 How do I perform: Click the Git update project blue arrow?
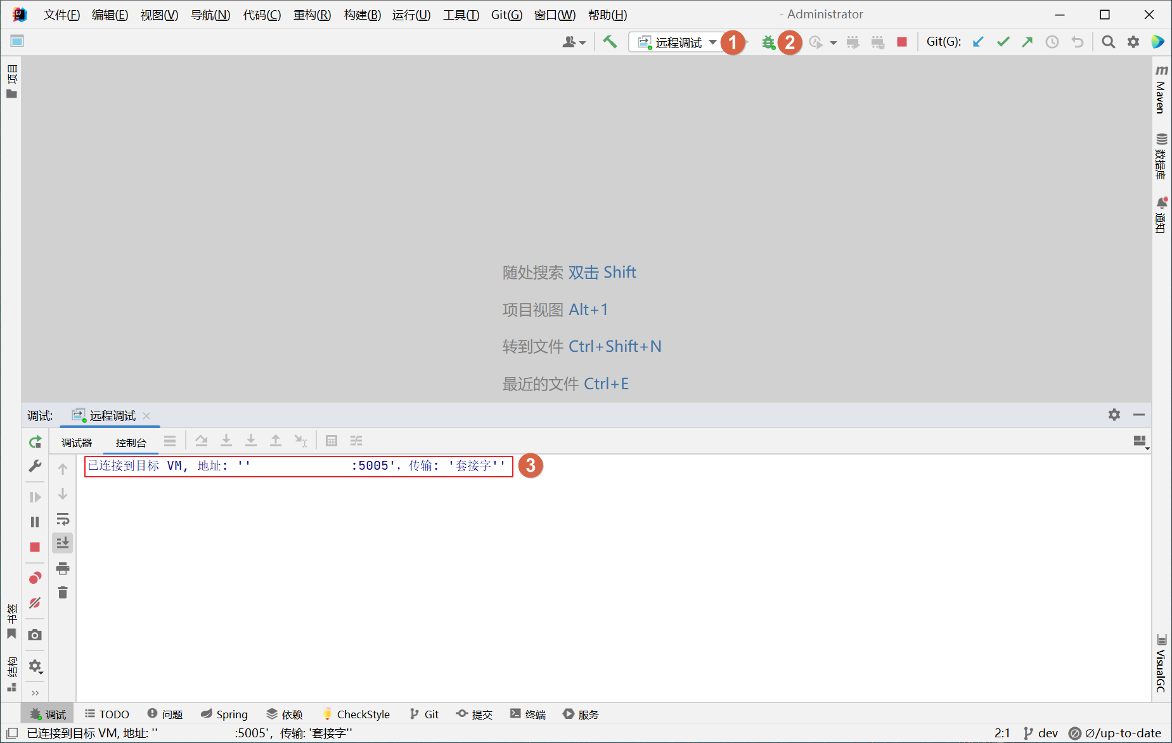pyautogui.click(x=978, y=42)
